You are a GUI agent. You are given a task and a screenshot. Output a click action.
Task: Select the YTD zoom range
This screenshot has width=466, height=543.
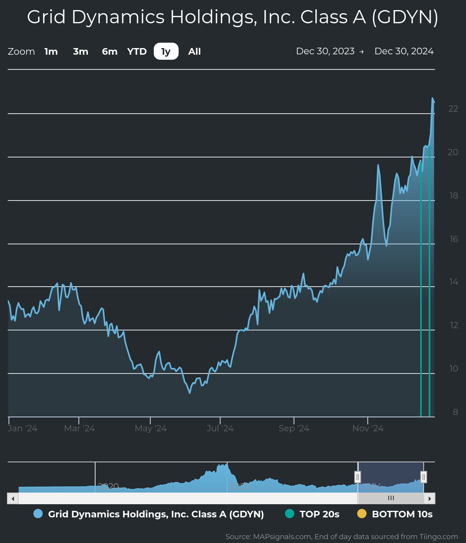point(137,52)
